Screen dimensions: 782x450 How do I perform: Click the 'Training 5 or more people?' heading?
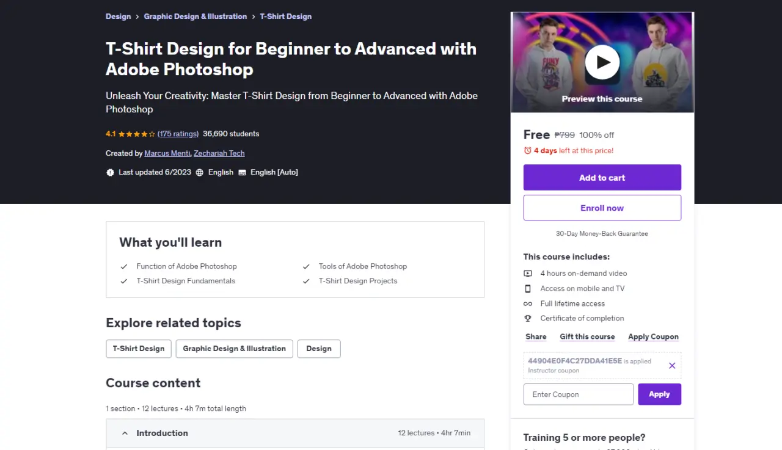tap(584, 437)
